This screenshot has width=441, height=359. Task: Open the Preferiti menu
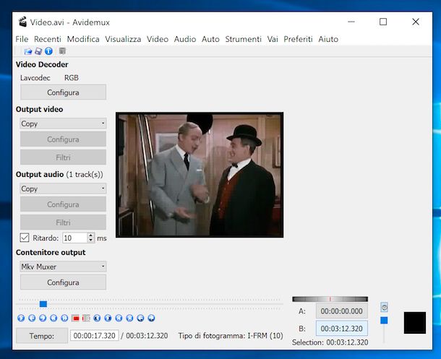pos(298,39)
